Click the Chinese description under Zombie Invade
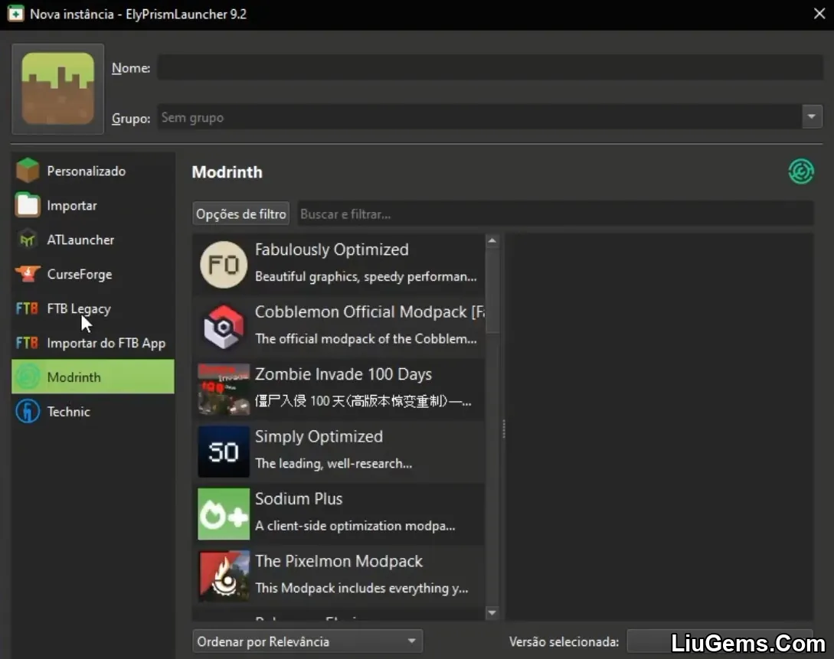Viewport: 834px width, 659px height. tap(363, 401)
